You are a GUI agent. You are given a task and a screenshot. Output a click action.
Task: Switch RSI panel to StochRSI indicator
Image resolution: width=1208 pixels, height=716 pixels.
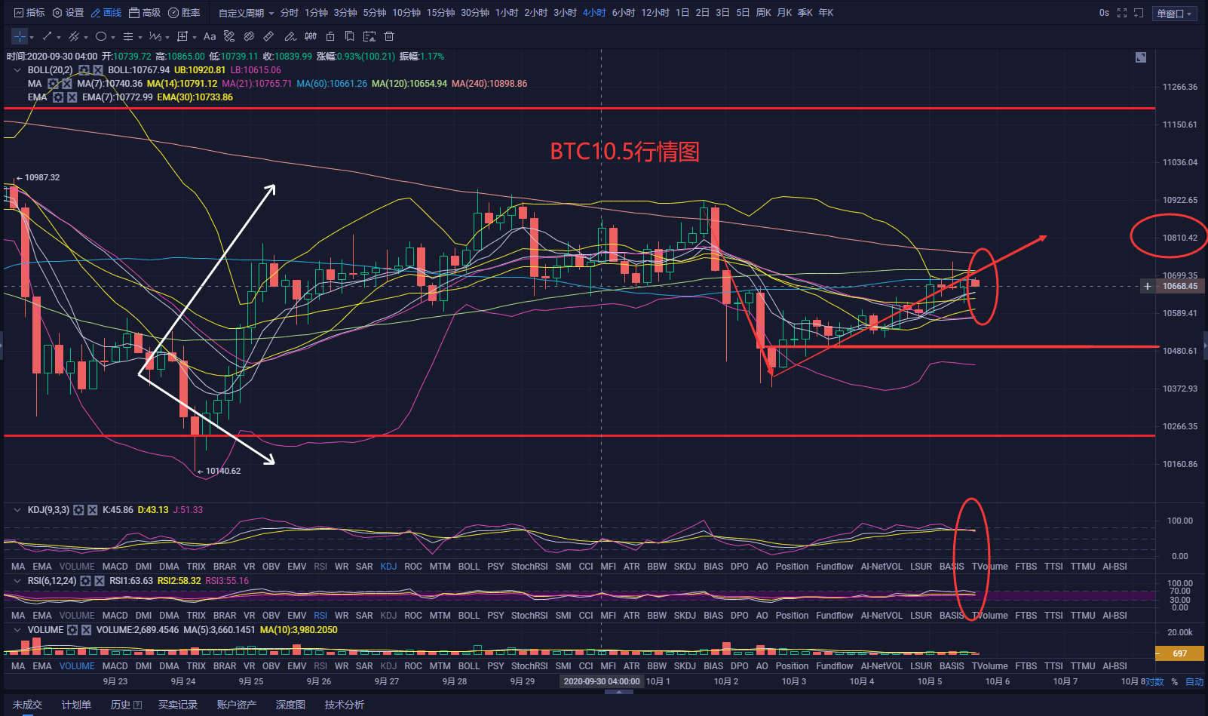point(529,616)
